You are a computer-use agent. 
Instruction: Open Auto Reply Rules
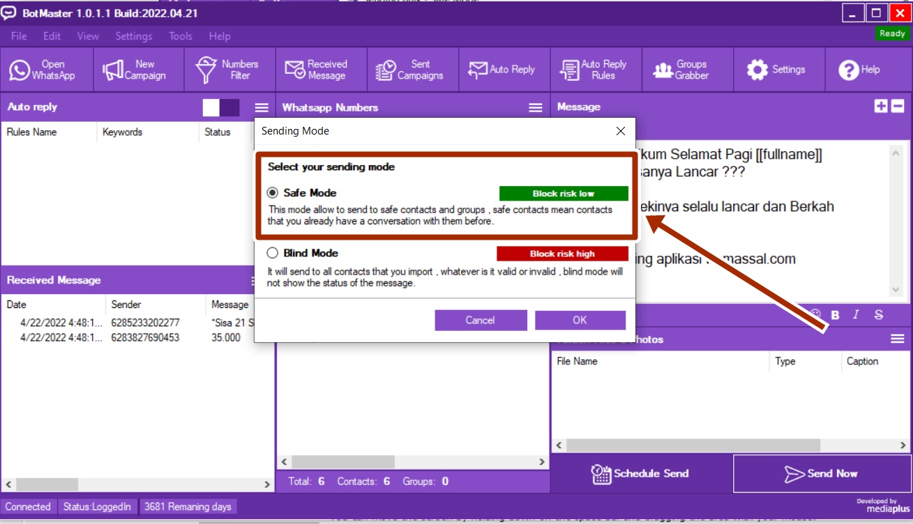[596, 70]
